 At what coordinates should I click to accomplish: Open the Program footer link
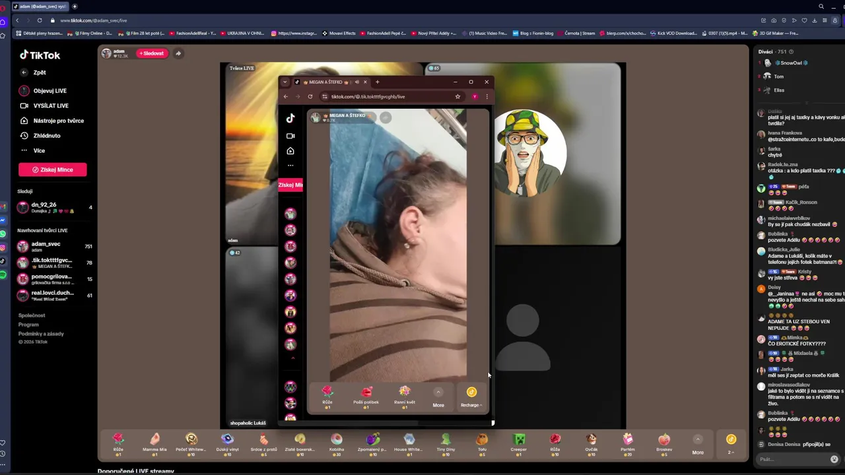click(28, 325)
